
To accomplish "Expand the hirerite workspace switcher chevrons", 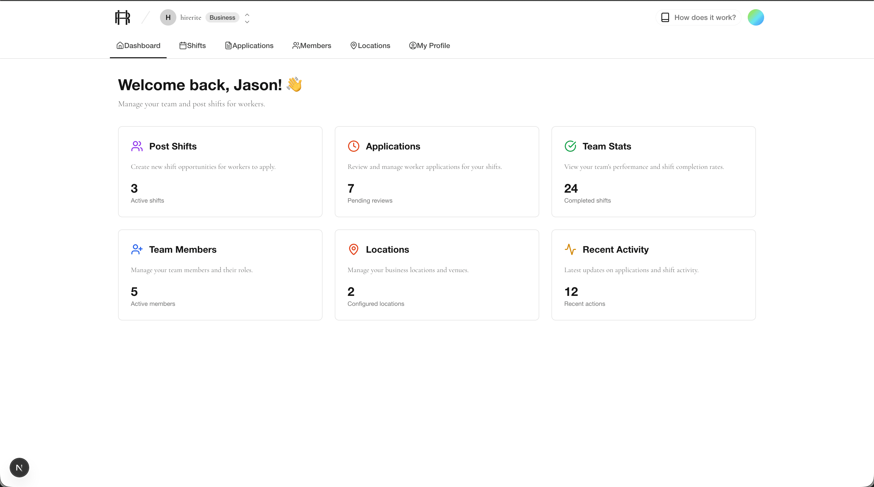I will 247,18.
